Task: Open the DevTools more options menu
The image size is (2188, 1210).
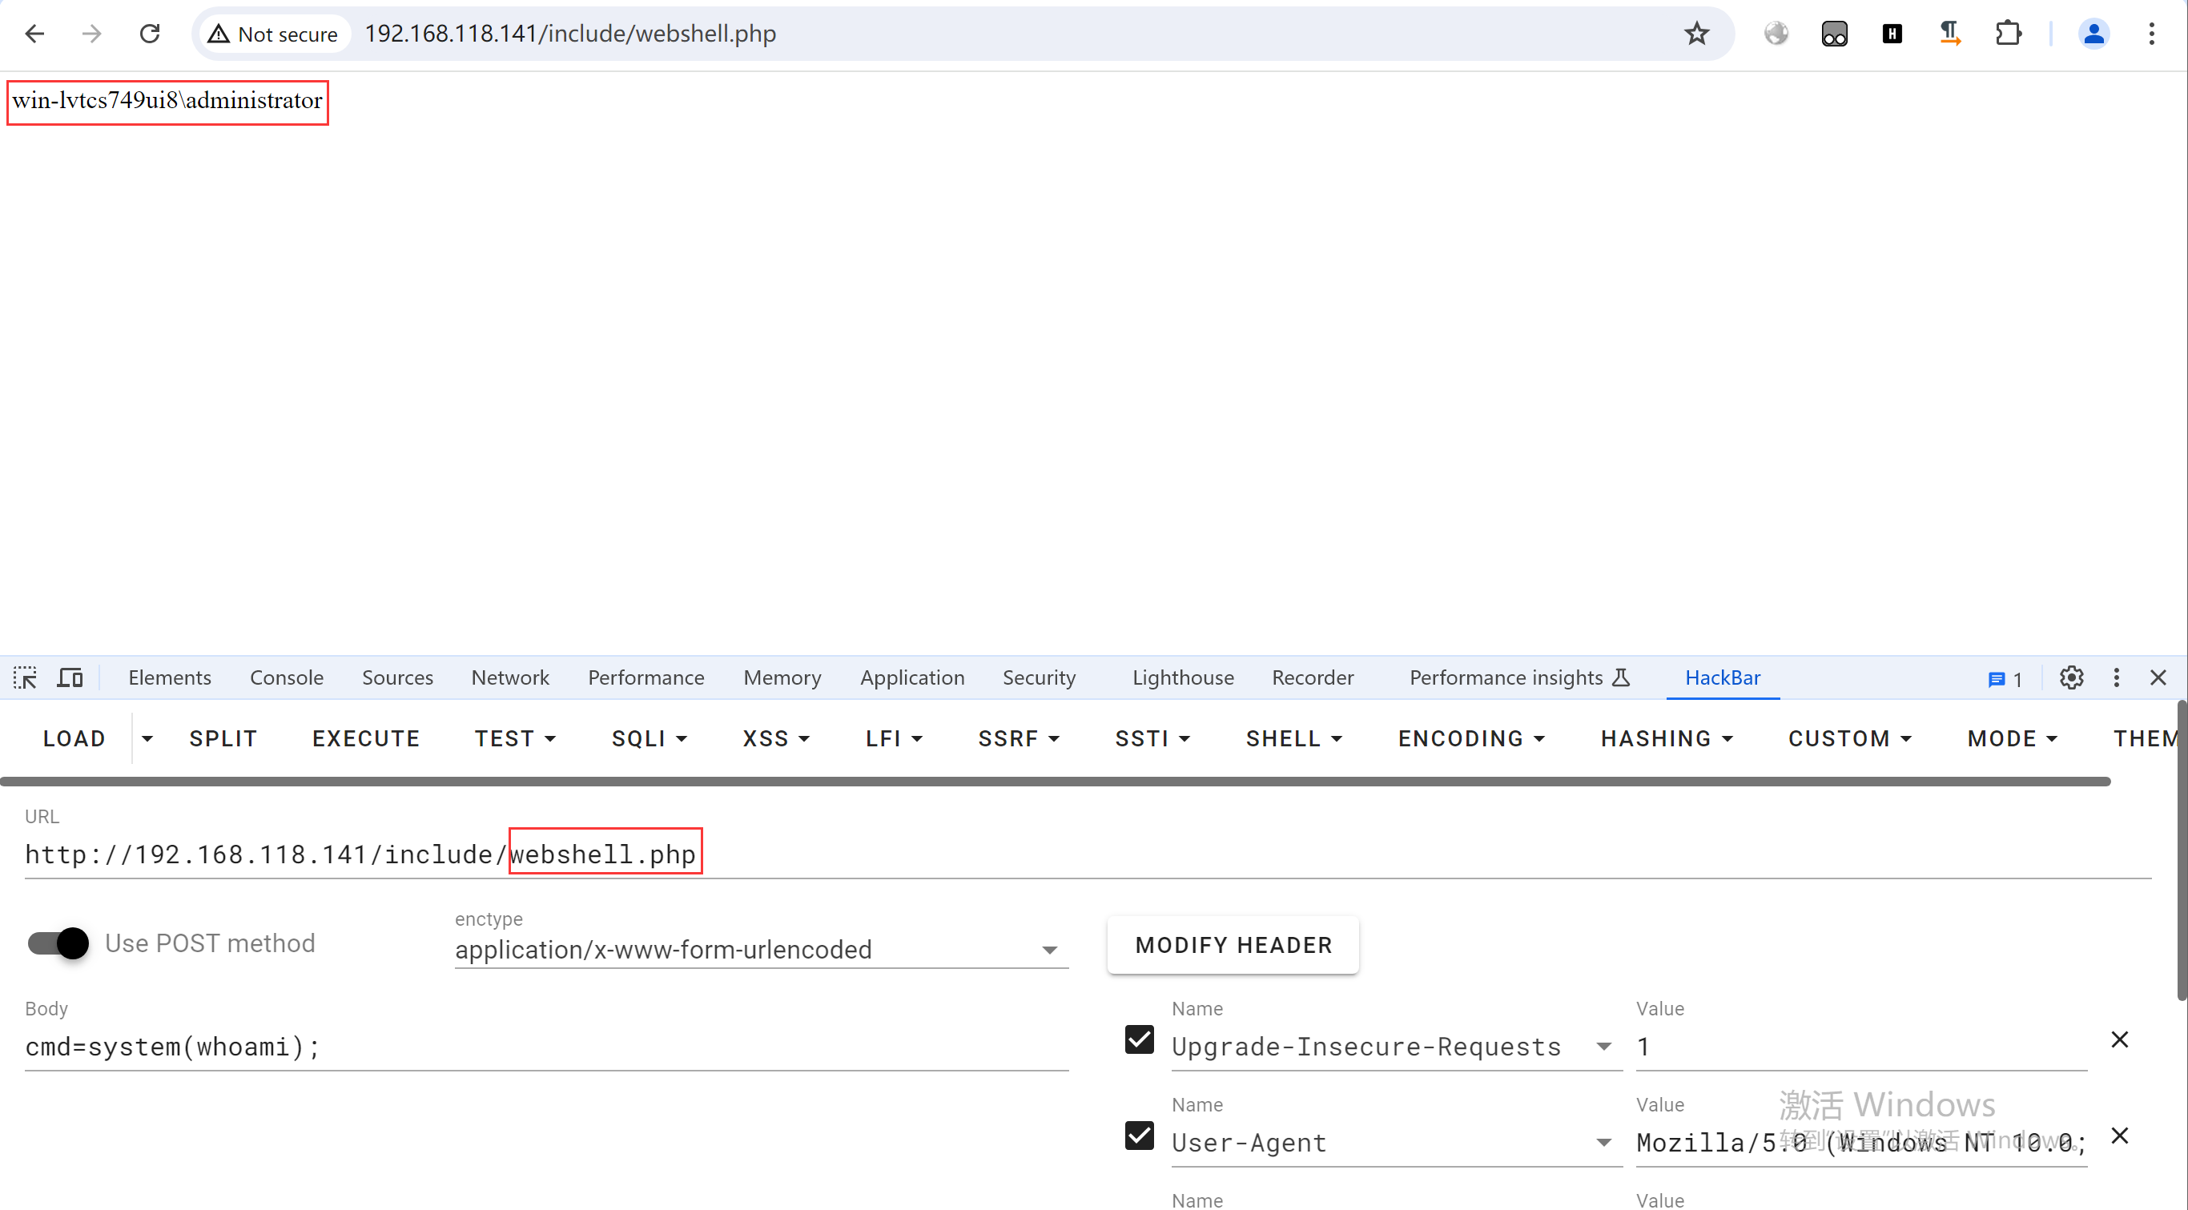Action: [x=2117, y=677]
